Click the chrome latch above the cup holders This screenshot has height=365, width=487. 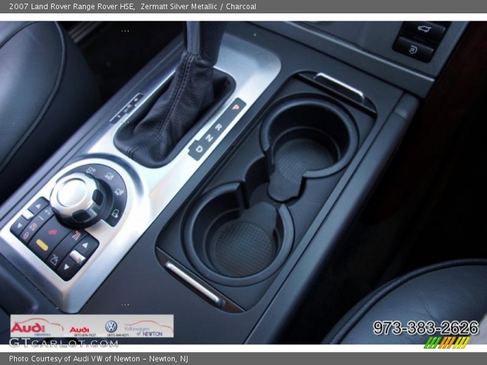(339, 86)
